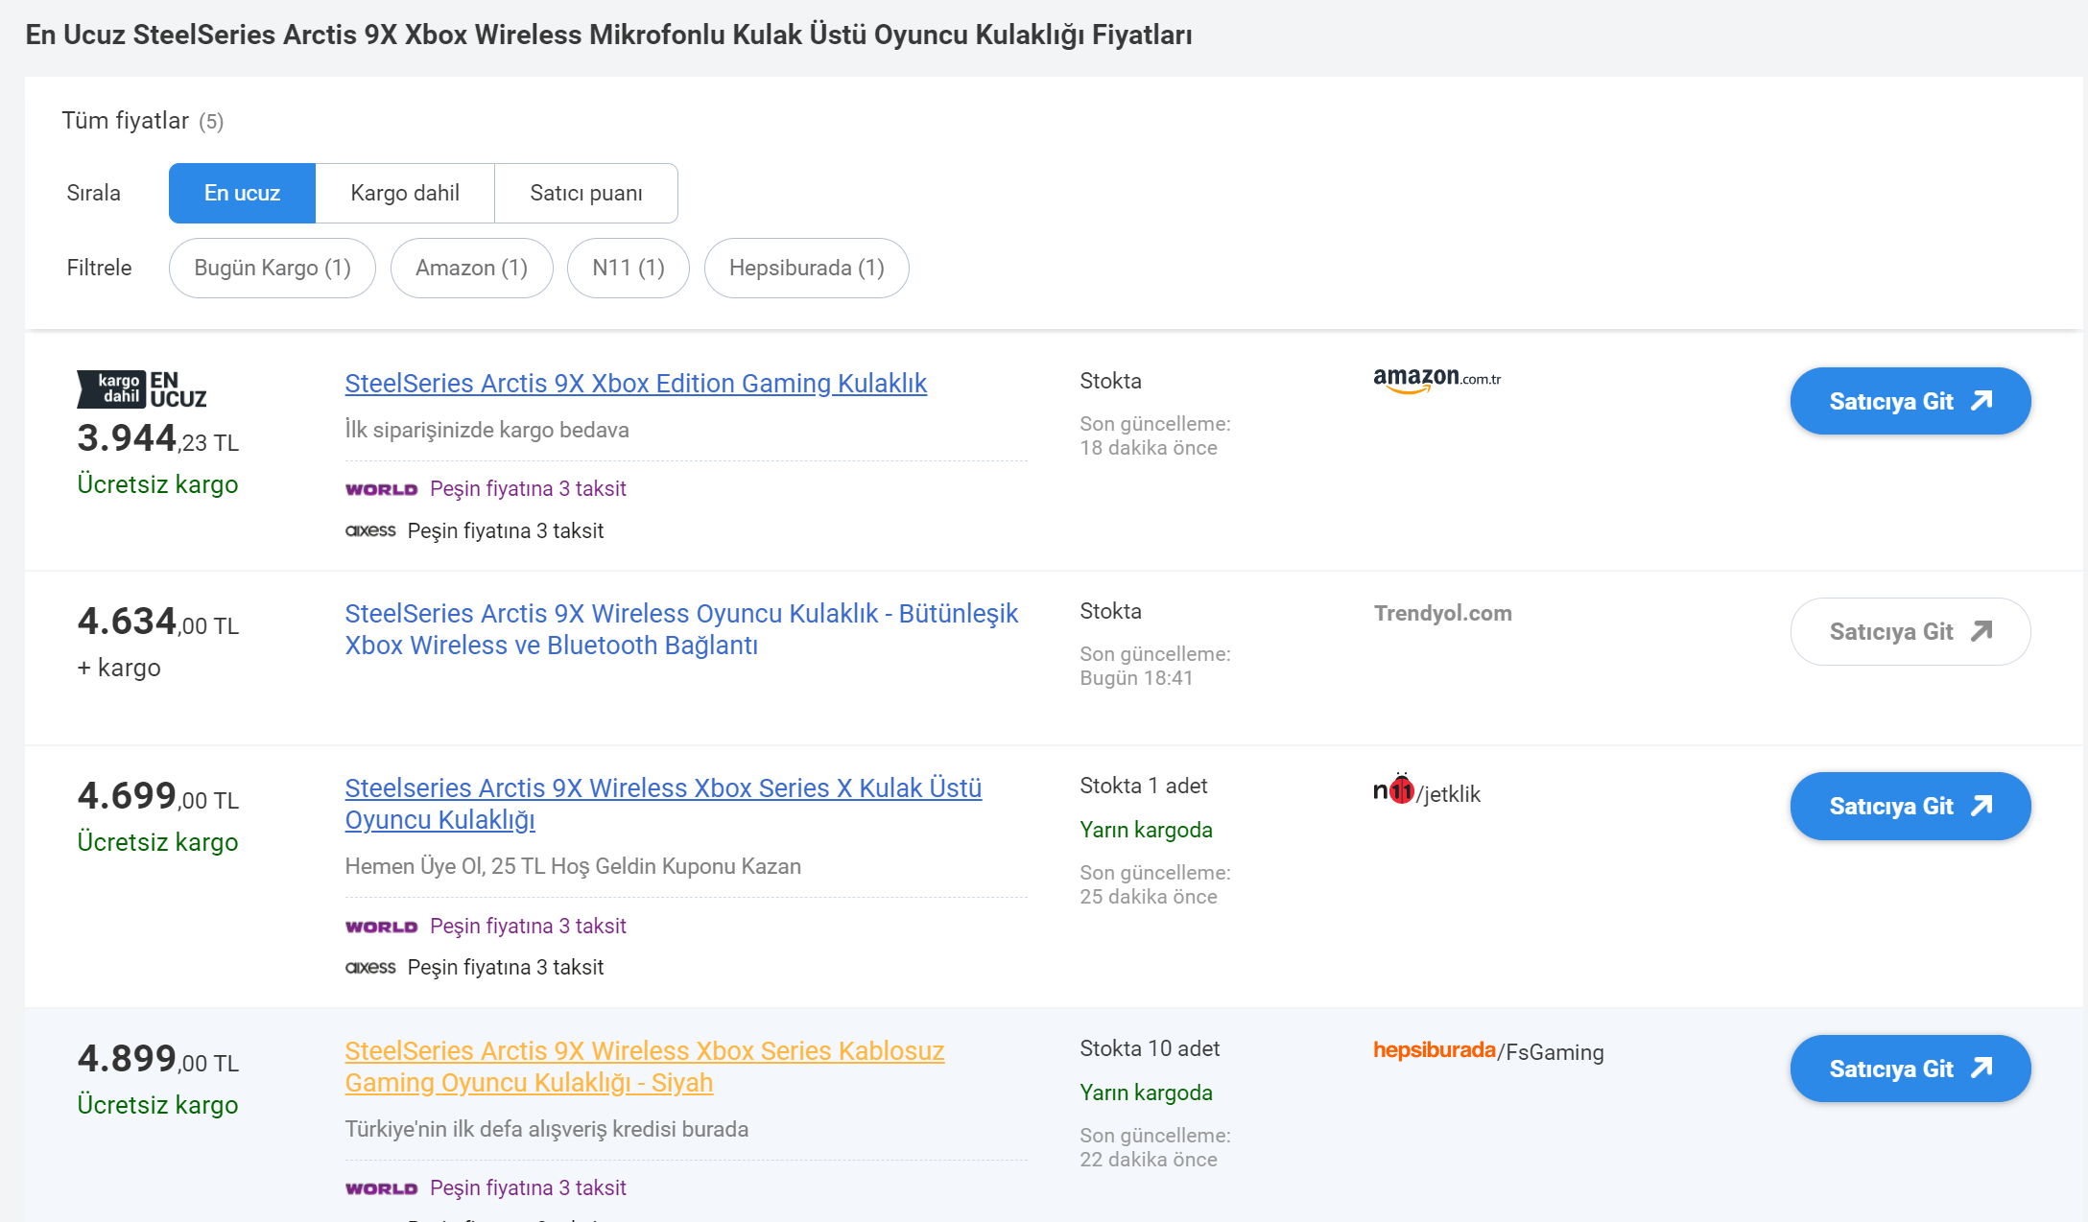Sort offers by Kargo dahil

pos(405,193)
